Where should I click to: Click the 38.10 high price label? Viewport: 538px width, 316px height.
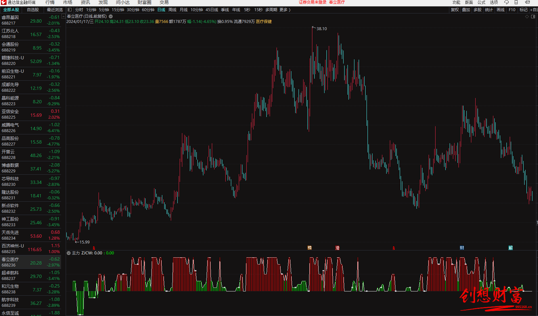322,29
